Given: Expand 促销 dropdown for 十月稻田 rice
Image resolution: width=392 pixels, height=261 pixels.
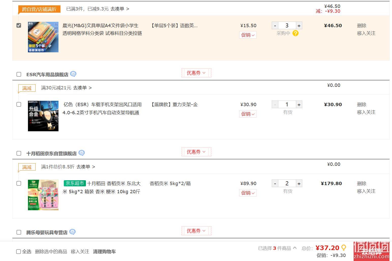Looking at the screenshot, I should point(248,193).
